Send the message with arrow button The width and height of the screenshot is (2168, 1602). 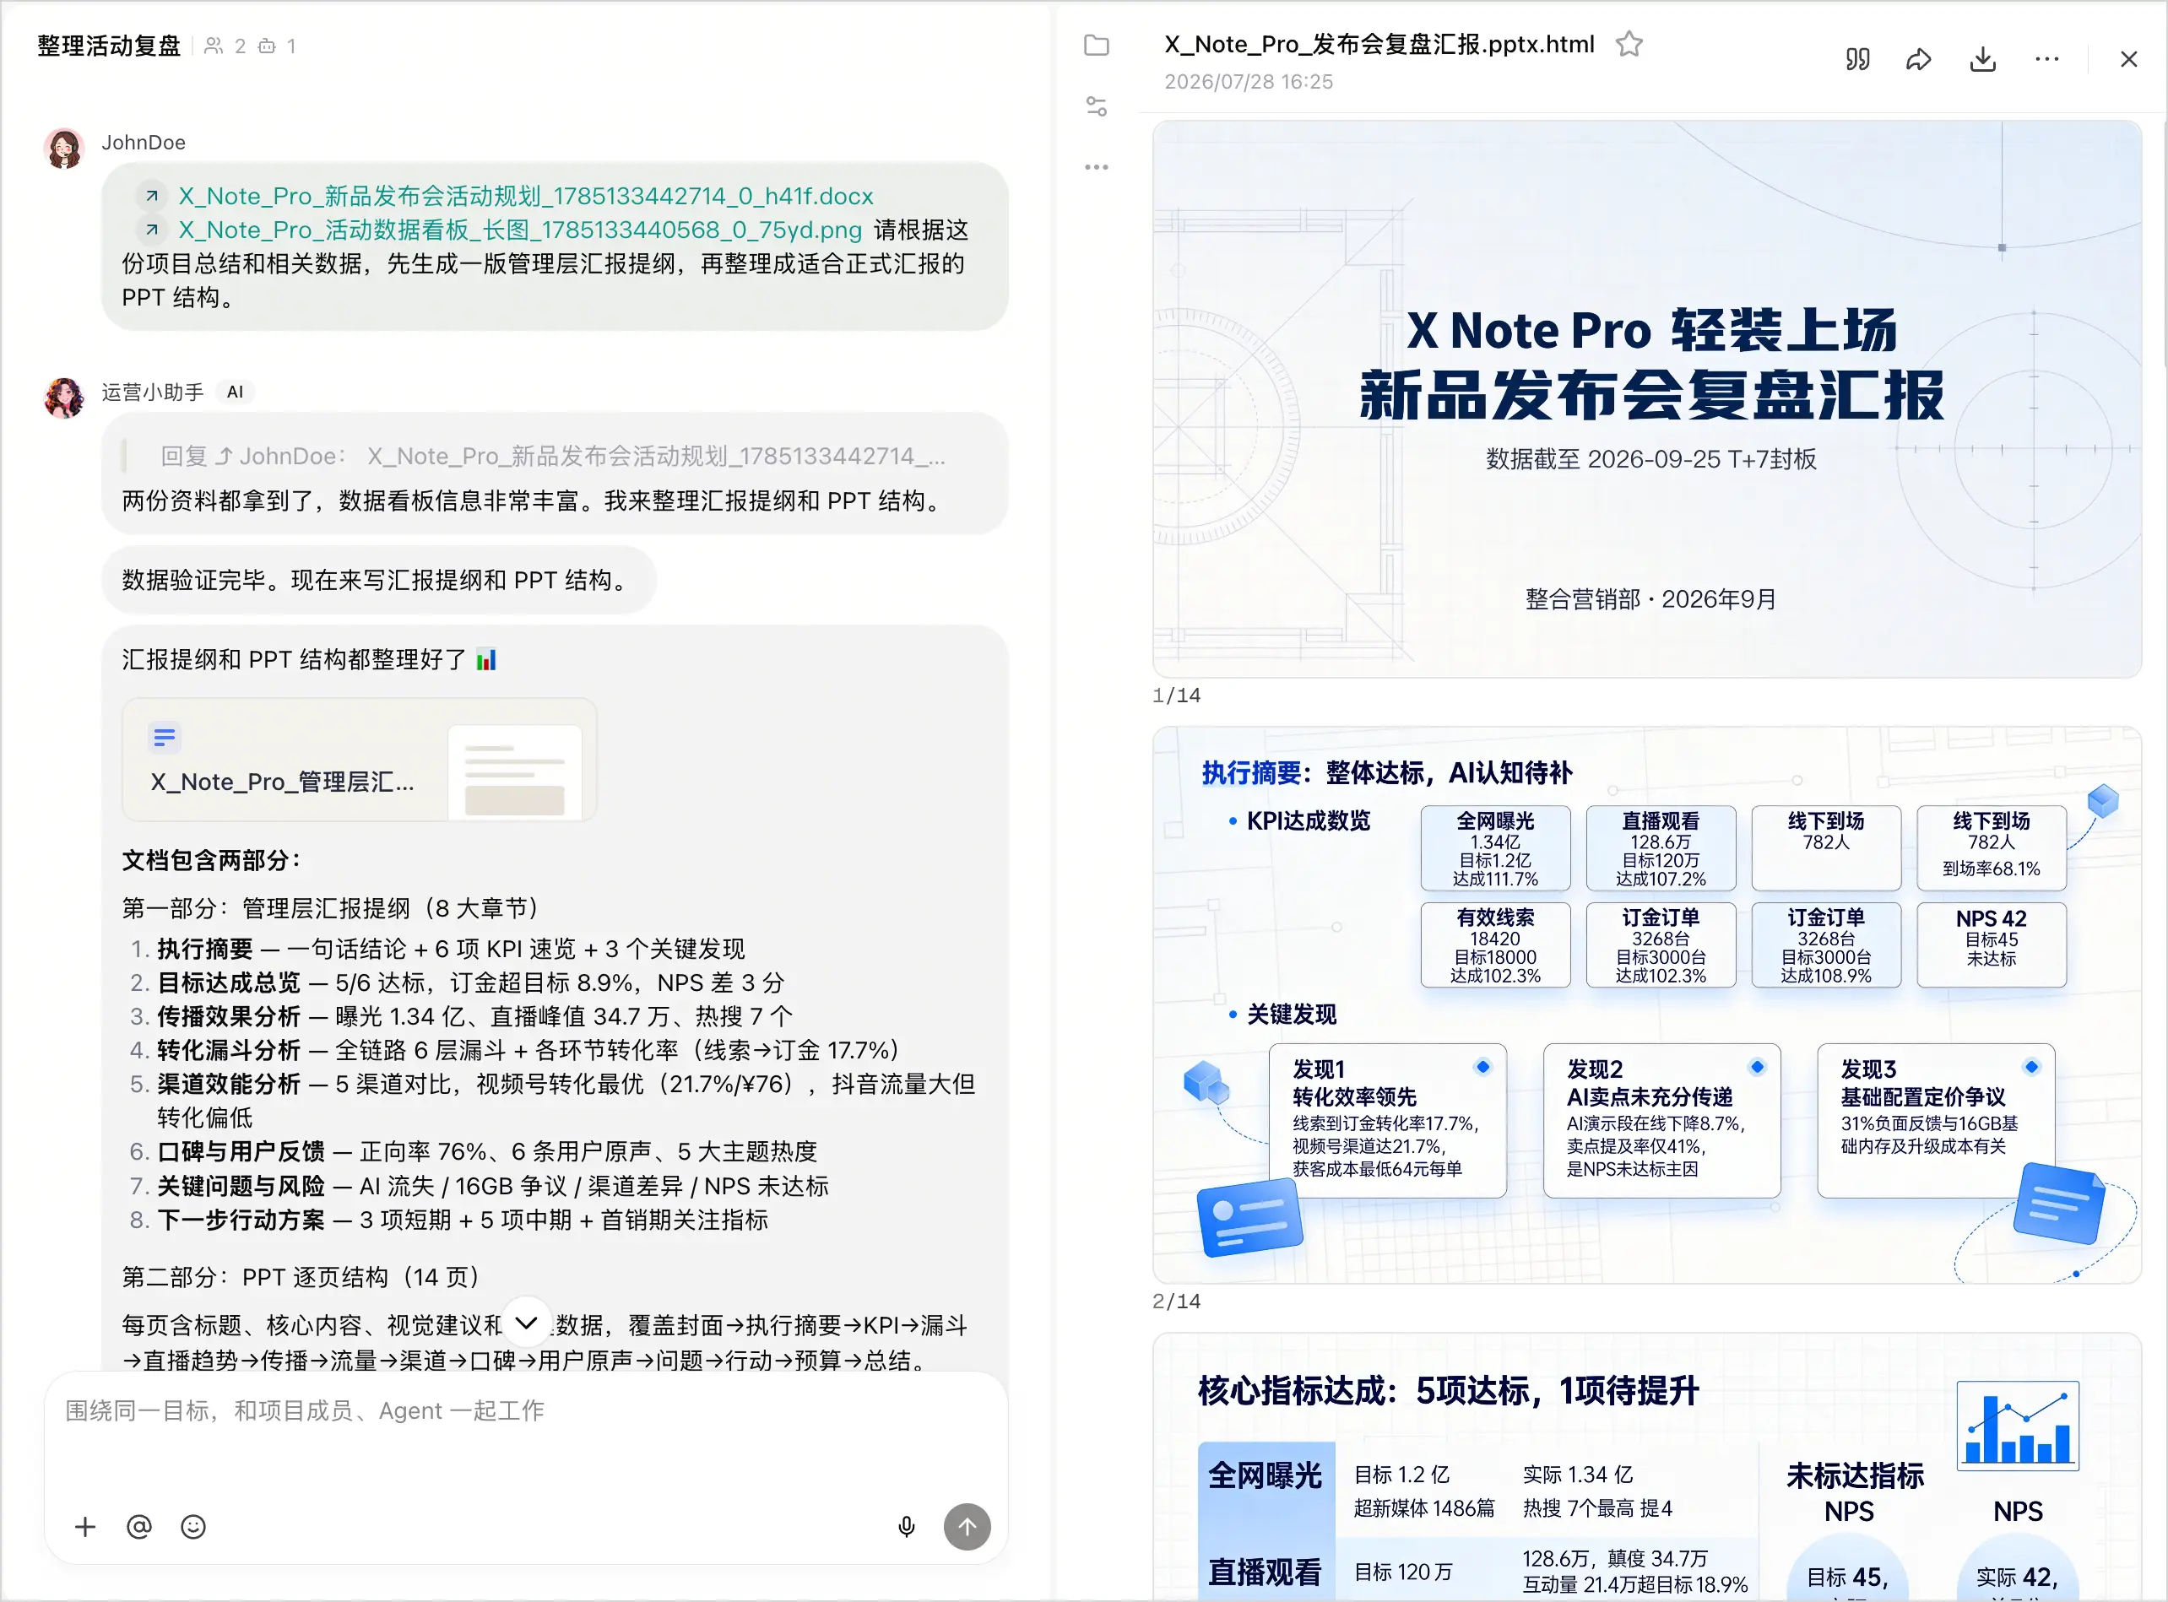(x=967, y=1528)
